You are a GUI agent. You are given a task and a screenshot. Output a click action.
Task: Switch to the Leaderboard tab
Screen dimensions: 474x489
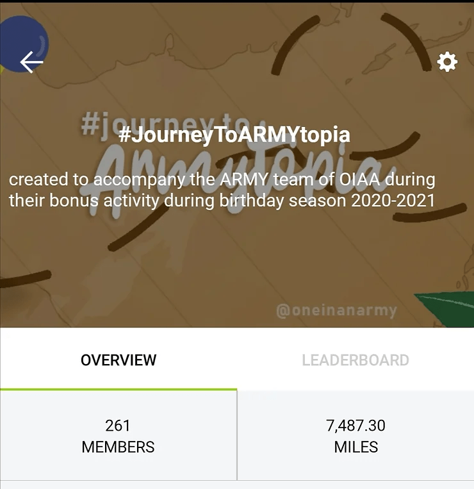tap(355, 360)
